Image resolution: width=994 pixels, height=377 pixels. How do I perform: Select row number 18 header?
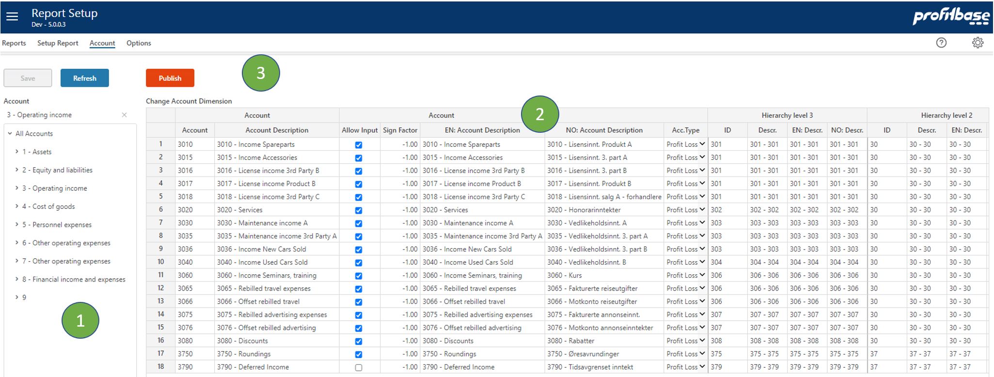[161, 366]
